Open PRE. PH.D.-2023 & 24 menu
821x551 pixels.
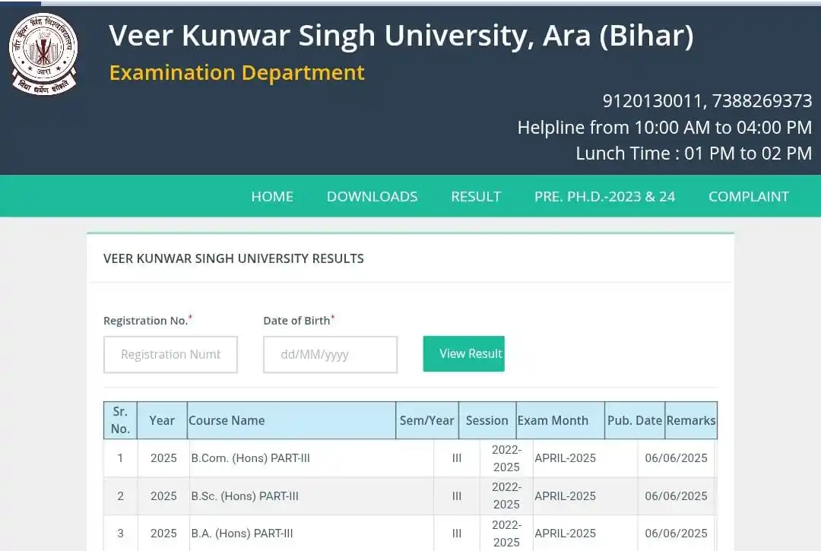(605, 197)
